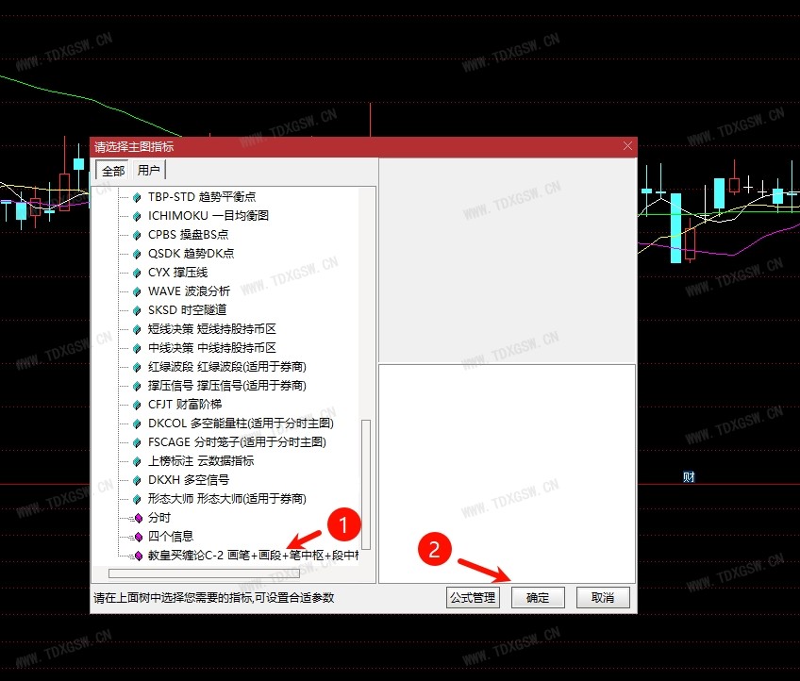The image size is (800, 681).
Task: Switch to the 用户 tab
Action: 148,171
